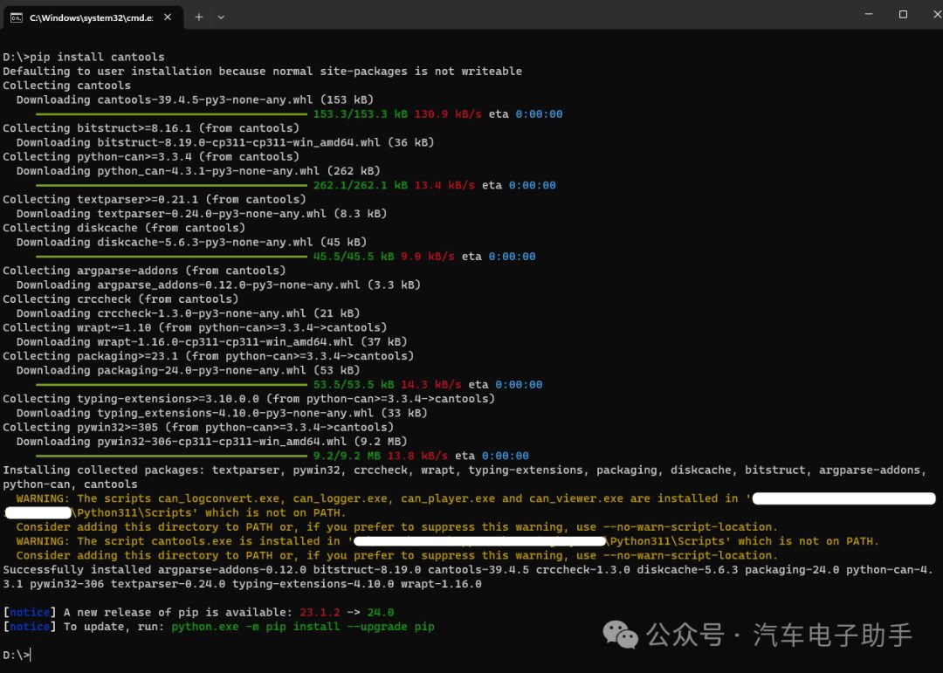The width and height of the screenshot is (943, 673).
Task: Click the final D:\> prompt
Action: [x=17, y=655]
